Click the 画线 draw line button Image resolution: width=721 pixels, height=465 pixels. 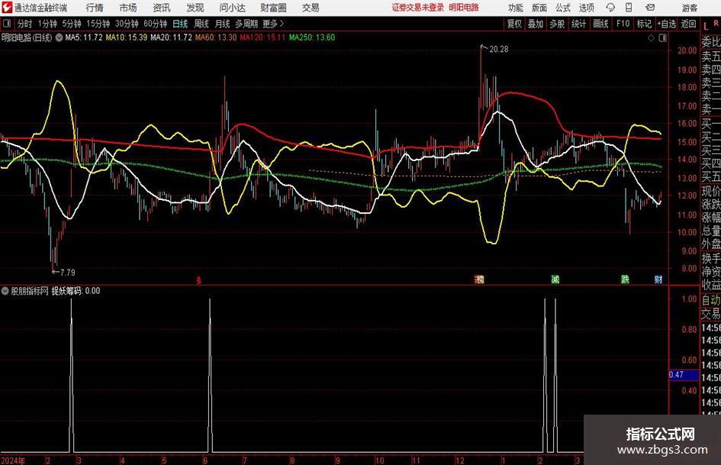(x=600, y=24)
